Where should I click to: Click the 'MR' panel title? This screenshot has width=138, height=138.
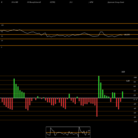pyautogui.click(x=123, y=72)
